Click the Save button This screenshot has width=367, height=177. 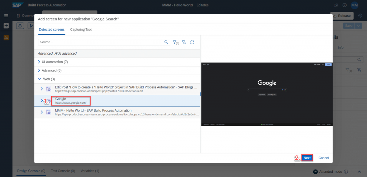click(349, 26)
